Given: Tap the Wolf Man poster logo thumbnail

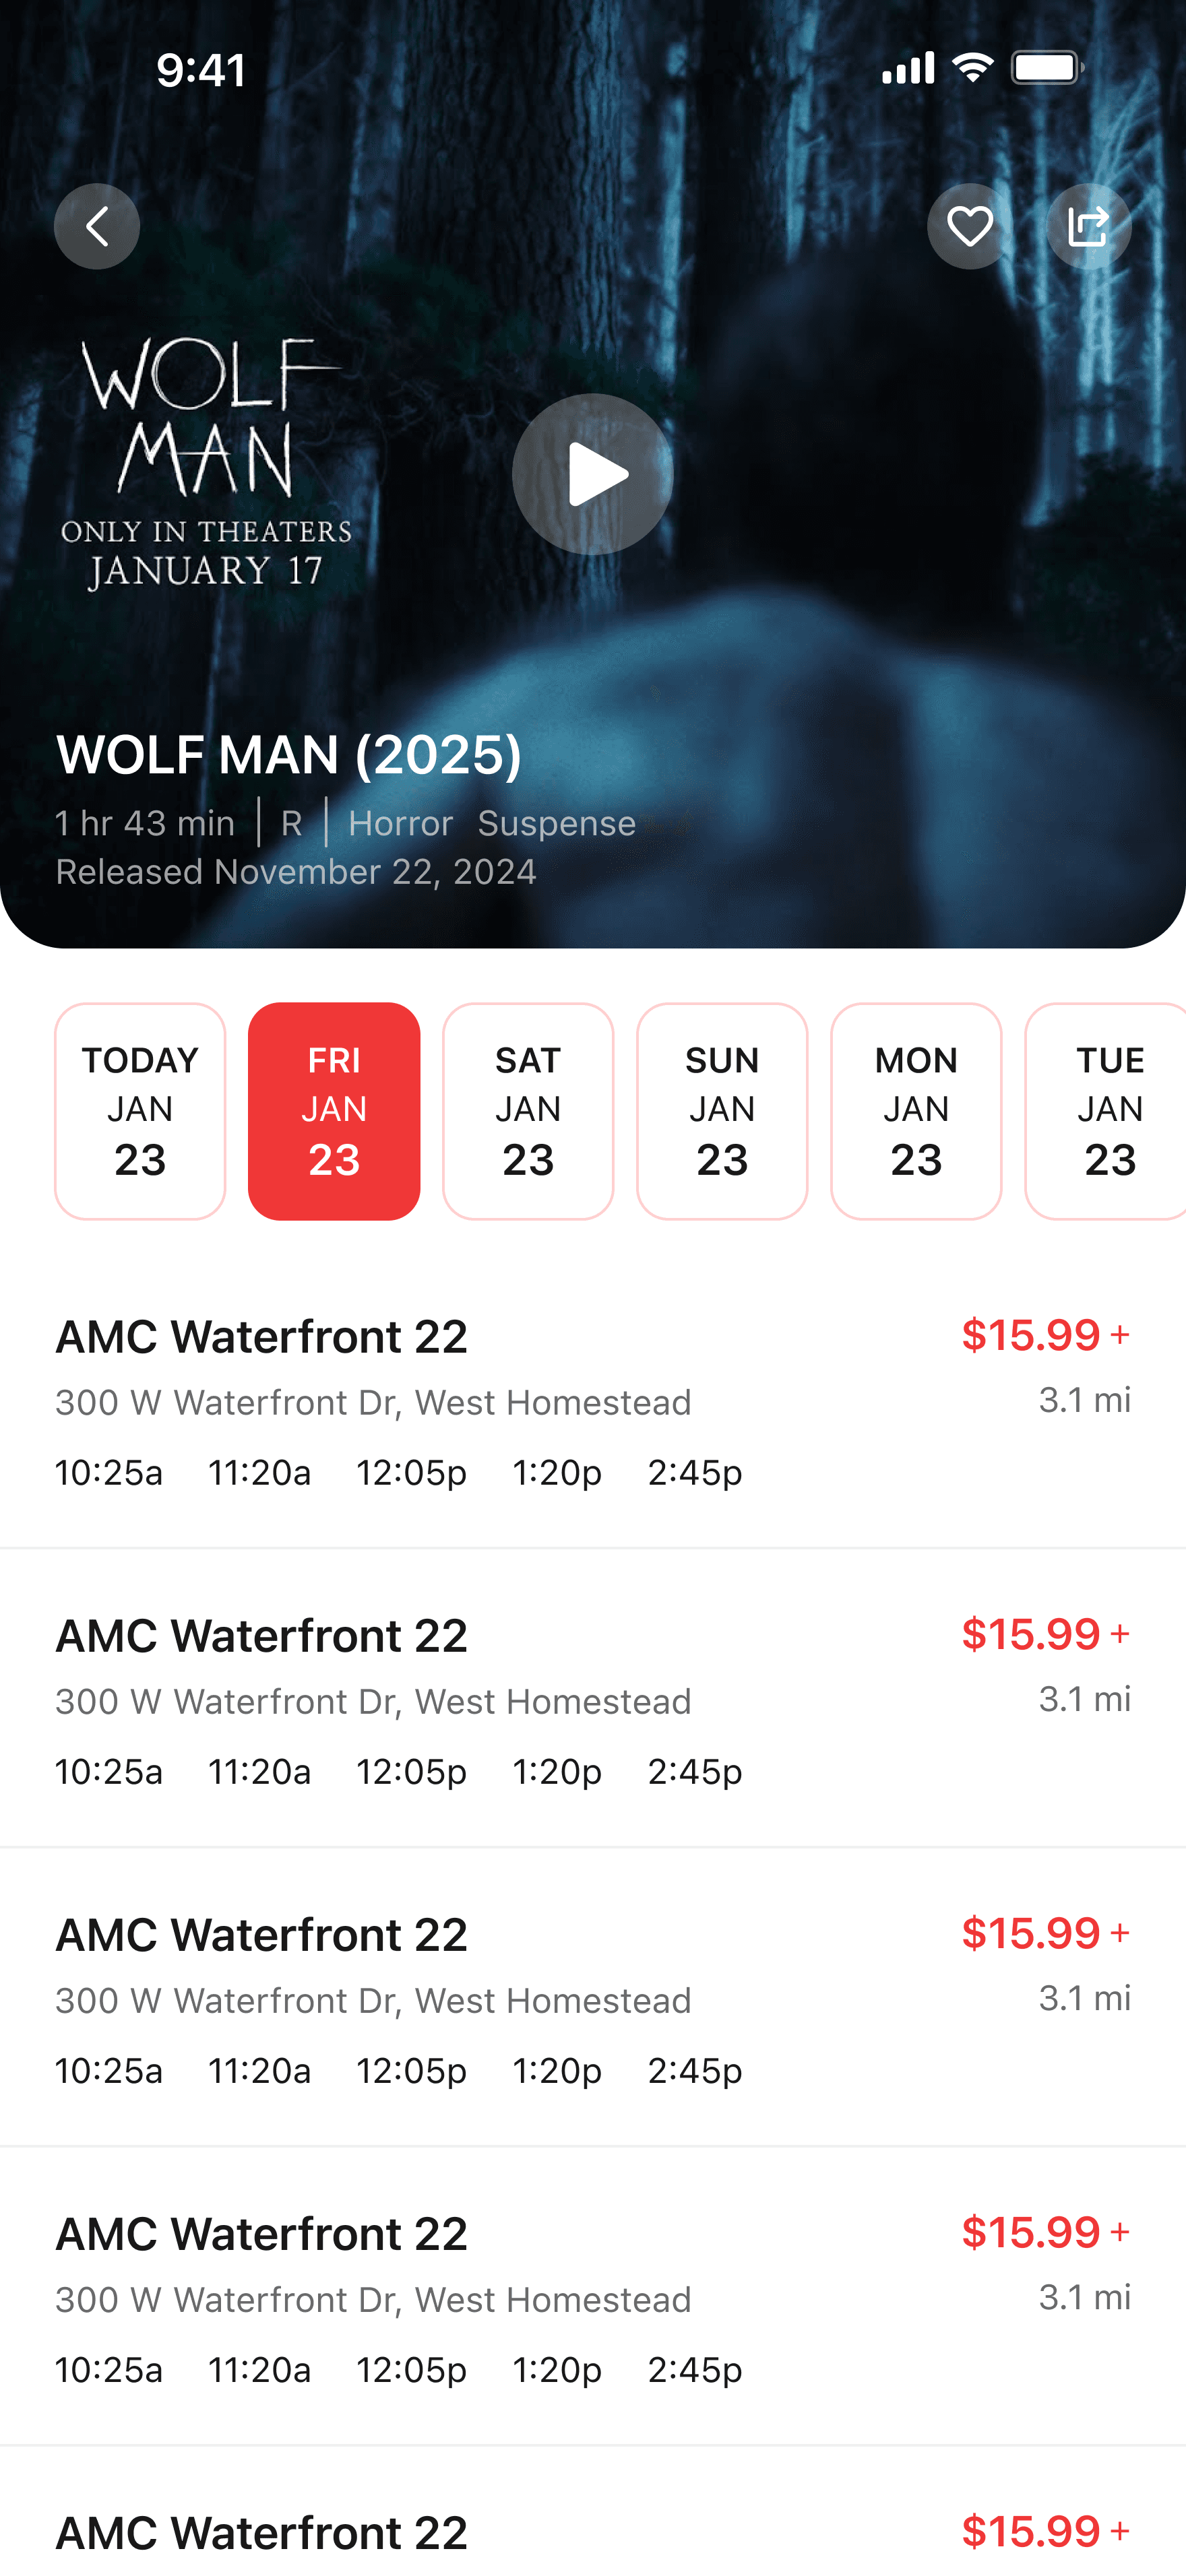Looking at the screenshot, I should click(207, 464).
